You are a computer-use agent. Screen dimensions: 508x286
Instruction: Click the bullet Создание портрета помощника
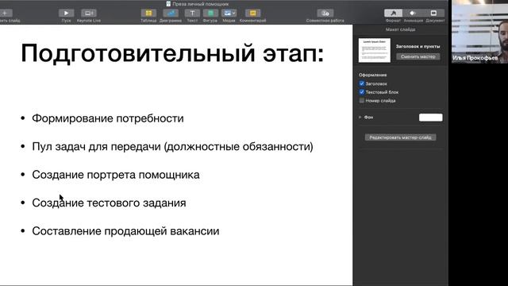tap(116, 175)
